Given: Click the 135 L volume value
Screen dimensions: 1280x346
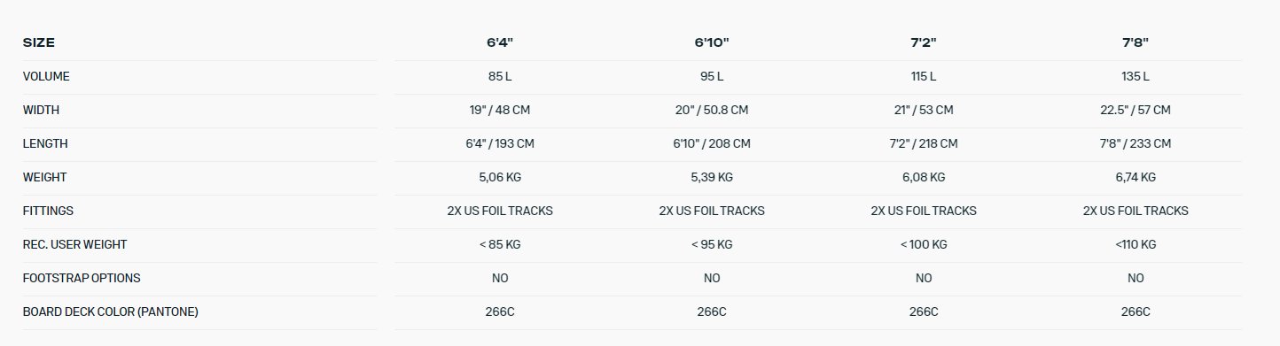Looking at the screenshot, I should pos(1136,77).
